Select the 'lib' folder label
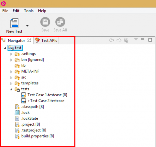 23,65
